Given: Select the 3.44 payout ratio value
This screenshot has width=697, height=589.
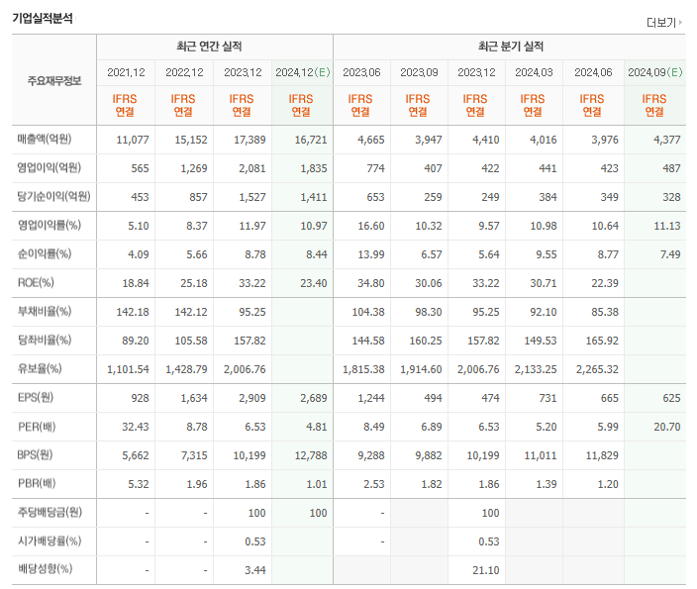Looking at the screenshot, I should (255, 570).
